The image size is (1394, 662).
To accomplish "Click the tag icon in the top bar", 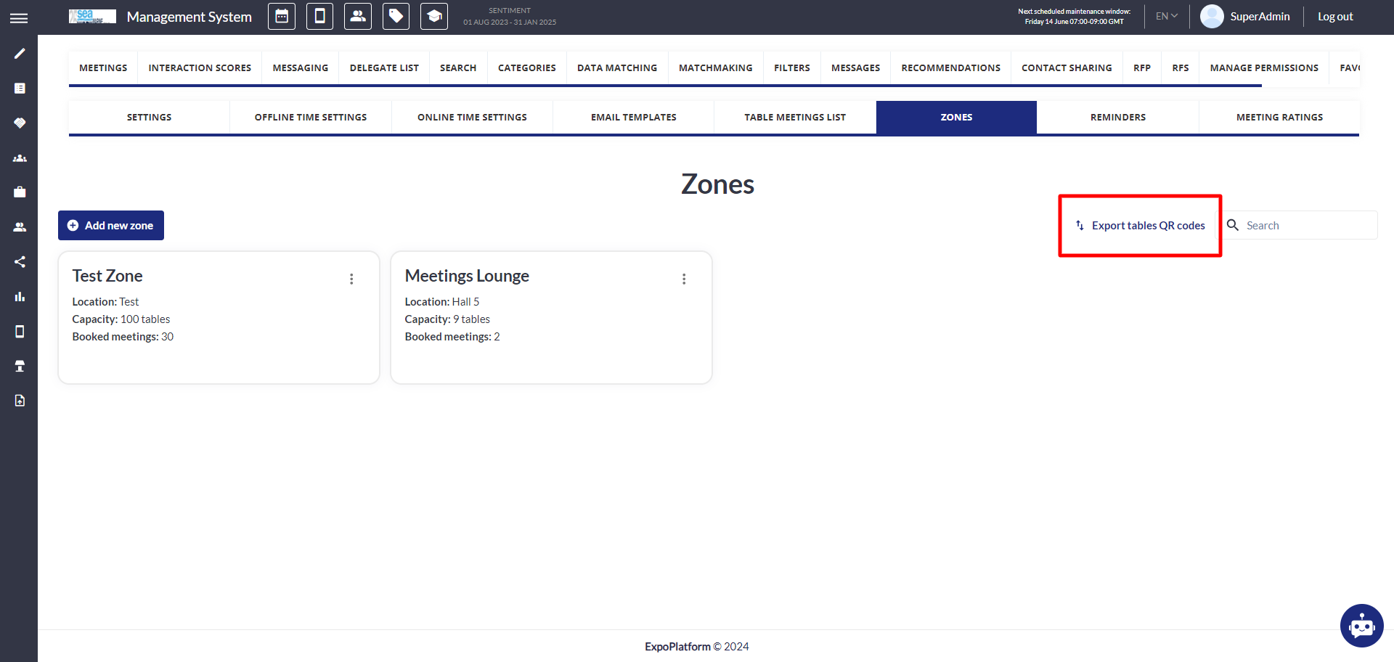I will click(396, 17).
